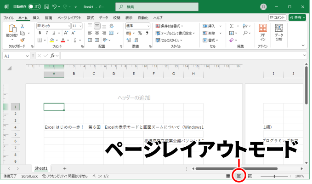Click the Cut scissors icon

(x=23, y=26)
